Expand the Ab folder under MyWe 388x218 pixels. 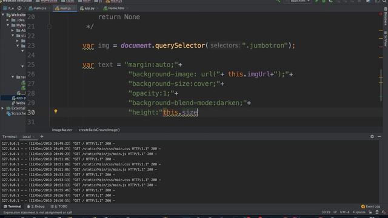pyautogui.click(x=13, y=30)
